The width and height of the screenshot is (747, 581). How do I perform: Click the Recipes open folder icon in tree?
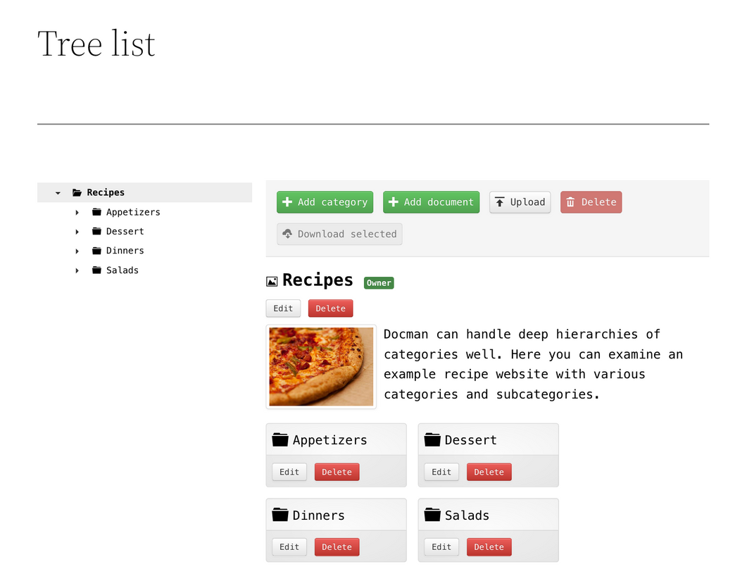[x=77, y=192]
